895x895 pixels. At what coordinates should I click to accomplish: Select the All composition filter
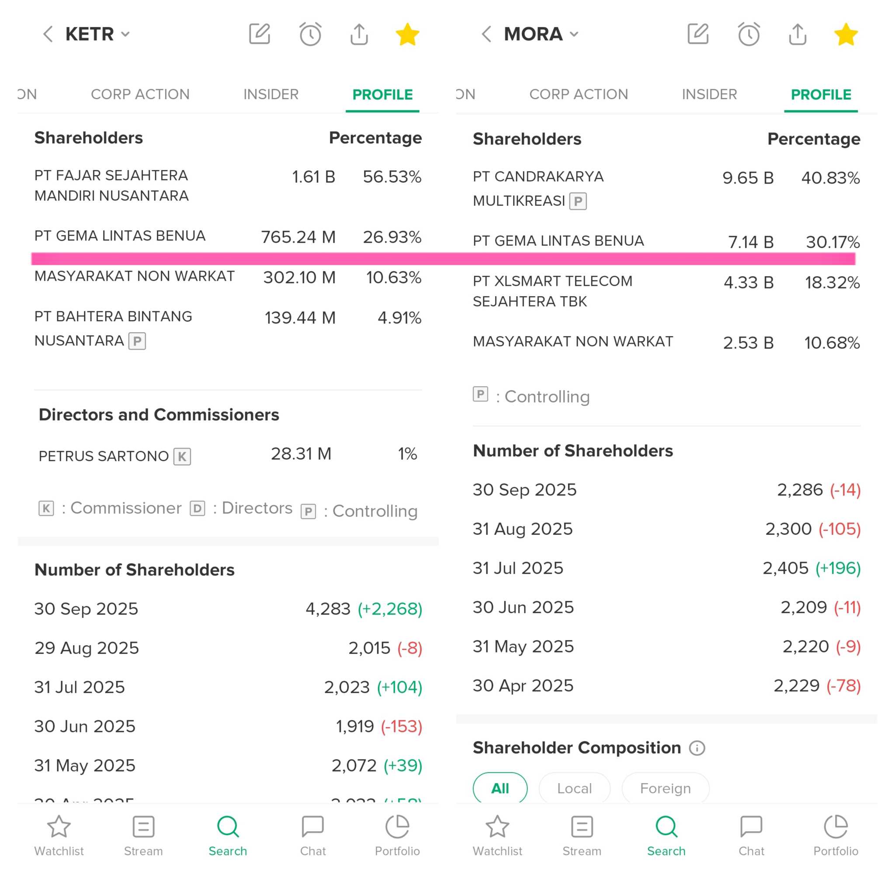[500, 788]
